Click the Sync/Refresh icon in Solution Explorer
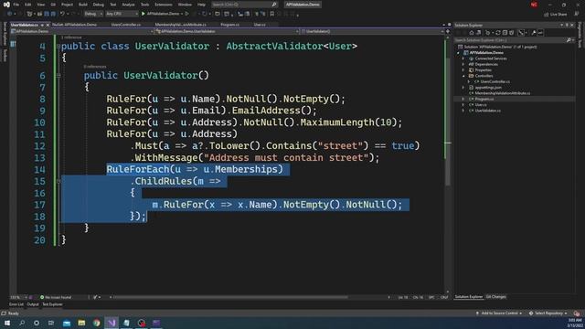 coord(498,33)
